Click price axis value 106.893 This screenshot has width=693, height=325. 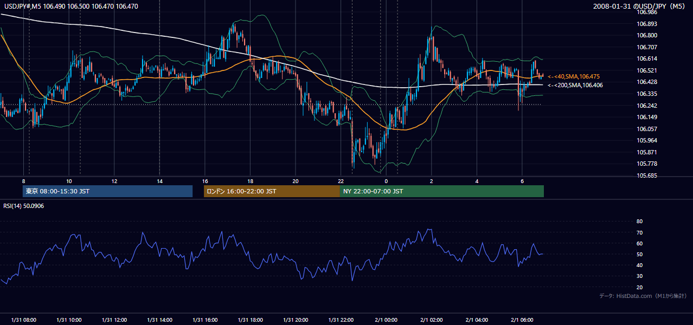click(647, 24)
